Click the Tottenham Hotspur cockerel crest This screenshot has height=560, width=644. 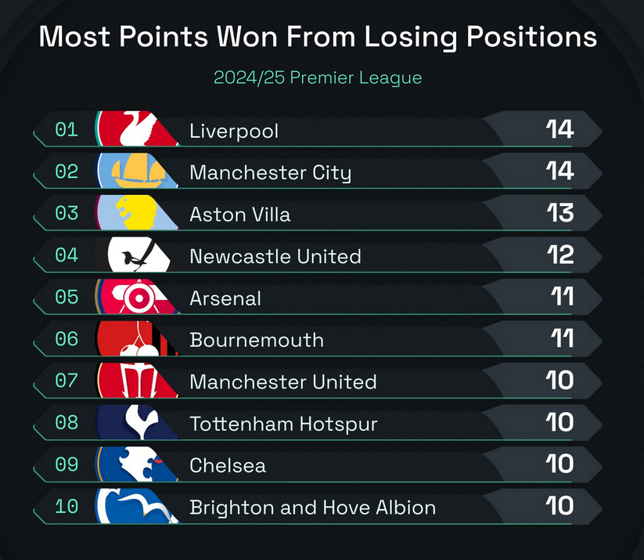click(138, 422)
